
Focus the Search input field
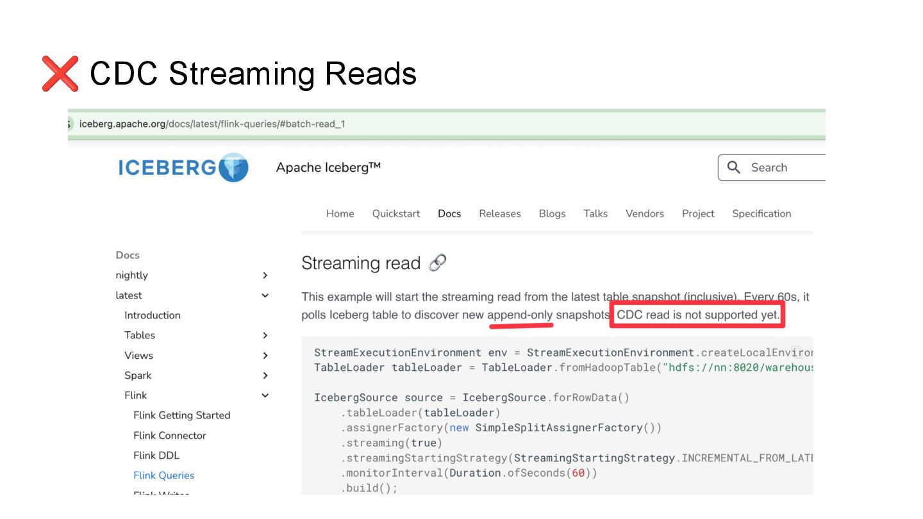pyautogui.click(x=772, y=167)
